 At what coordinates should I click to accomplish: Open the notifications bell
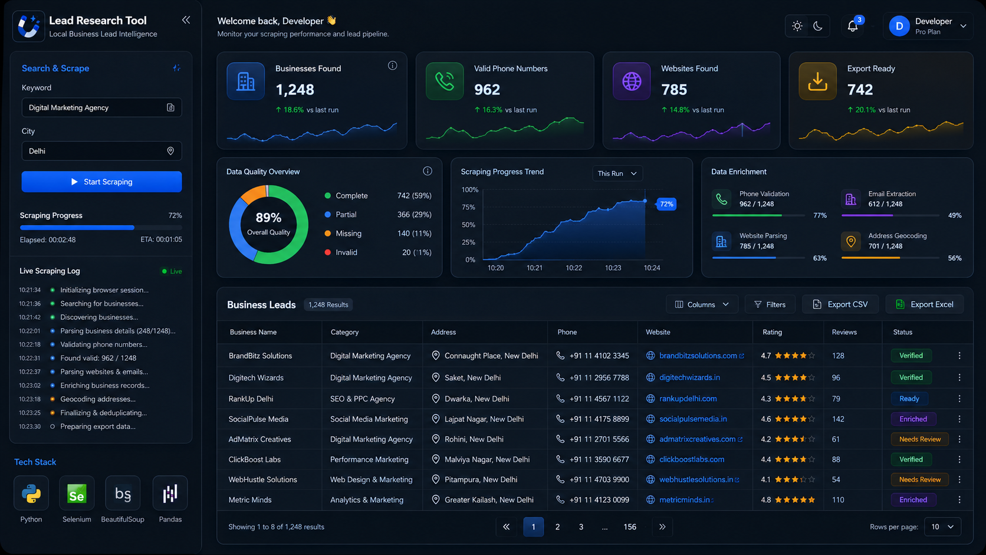[853, 26]
